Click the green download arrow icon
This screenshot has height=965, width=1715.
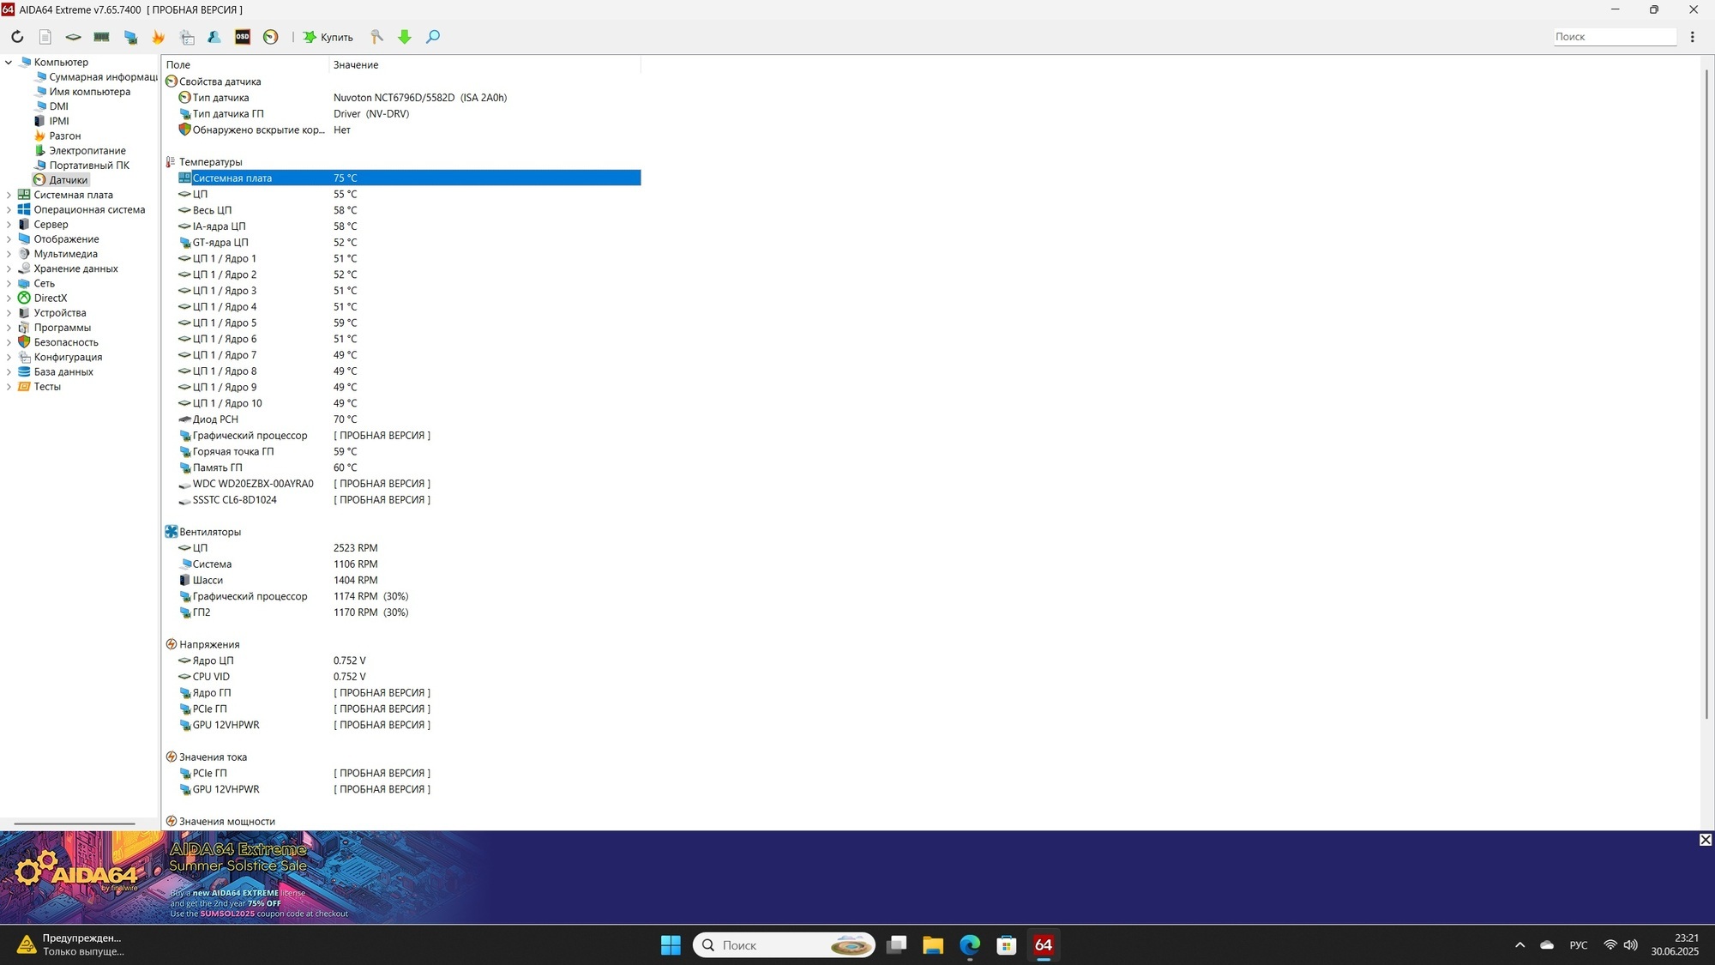coord(405,37)
